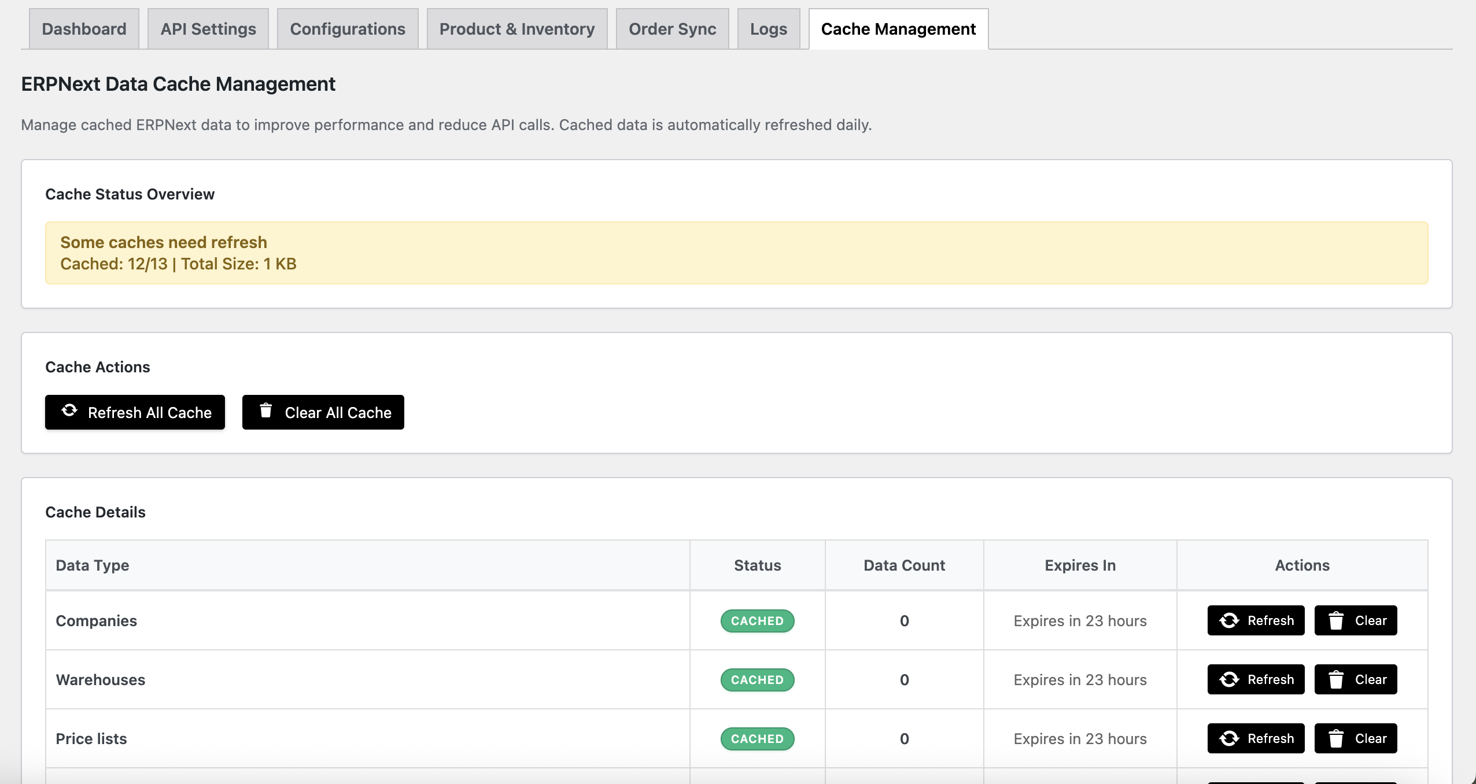Click the trash icon in Price lists Clear button

pyautogui.click(x=1336, y=738)
